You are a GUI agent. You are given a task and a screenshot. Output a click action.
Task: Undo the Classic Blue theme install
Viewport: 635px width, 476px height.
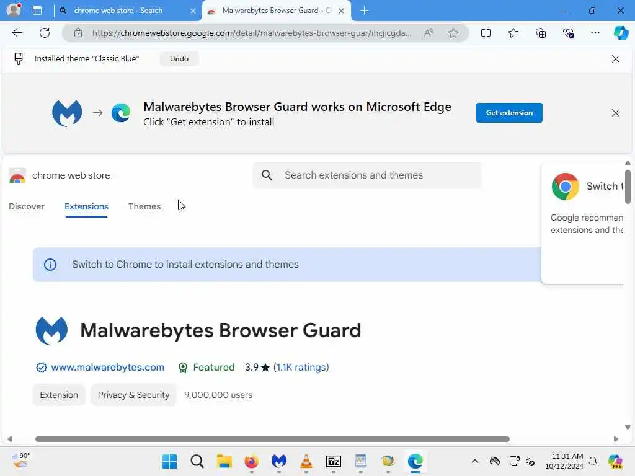click(179, 59)
